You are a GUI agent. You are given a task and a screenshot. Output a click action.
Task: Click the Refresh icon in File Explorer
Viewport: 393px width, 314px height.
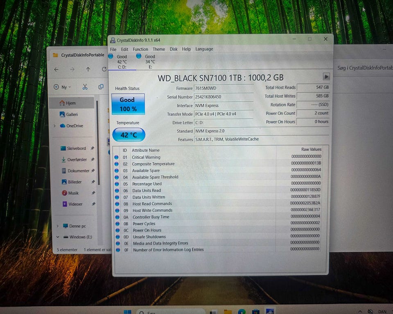pyautogui.click(x=104, y=69)
